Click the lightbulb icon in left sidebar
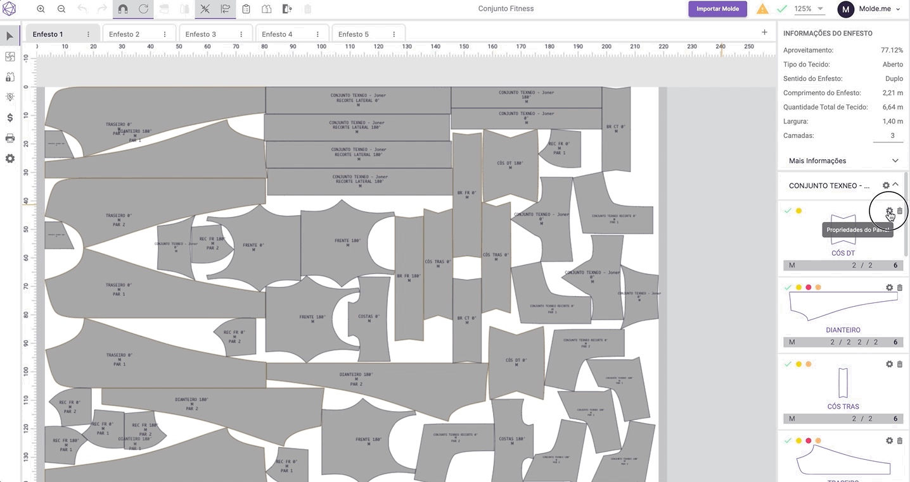 click(10, 97)
